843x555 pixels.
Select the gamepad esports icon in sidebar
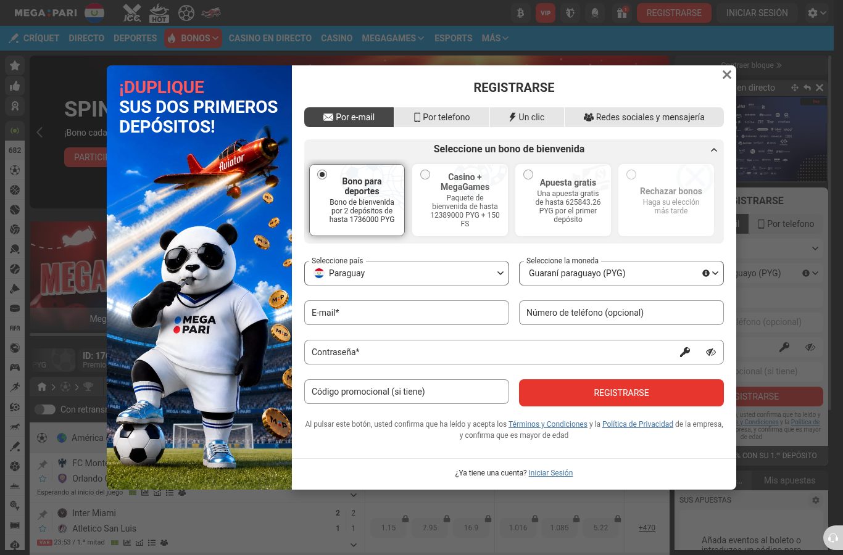(15, 368)
